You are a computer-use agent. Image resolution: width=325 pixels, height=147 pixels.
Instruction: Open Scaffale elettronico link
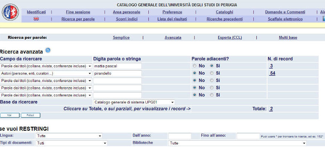point(285,19)
